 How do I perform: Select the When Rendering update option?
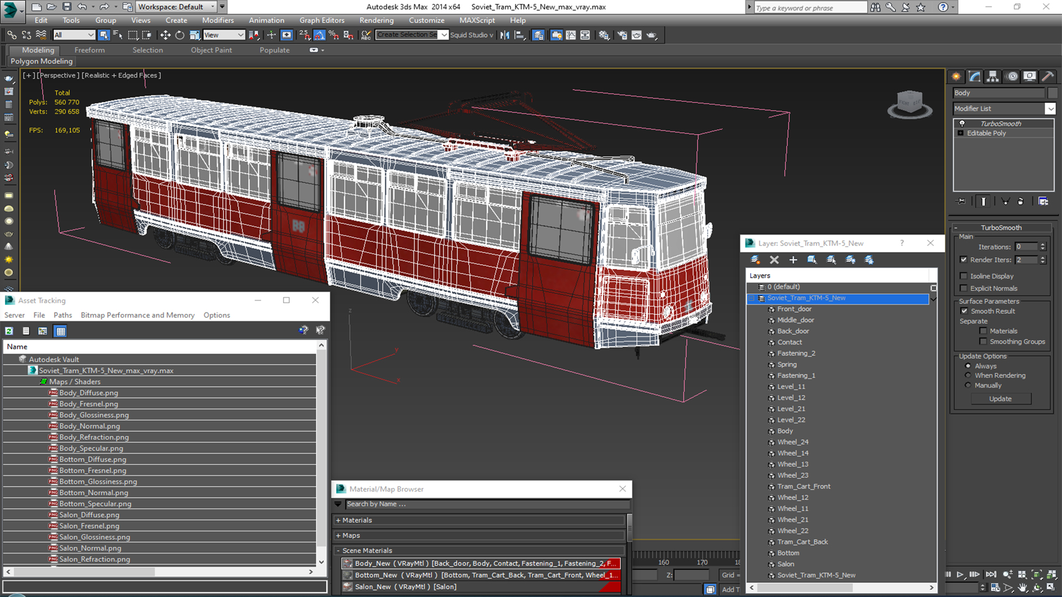tap(967, 375)
